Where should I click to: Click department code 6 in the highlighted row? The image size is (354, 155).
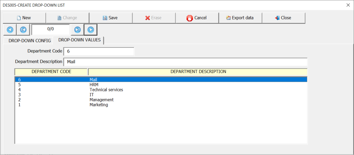[x=19, y=79]
